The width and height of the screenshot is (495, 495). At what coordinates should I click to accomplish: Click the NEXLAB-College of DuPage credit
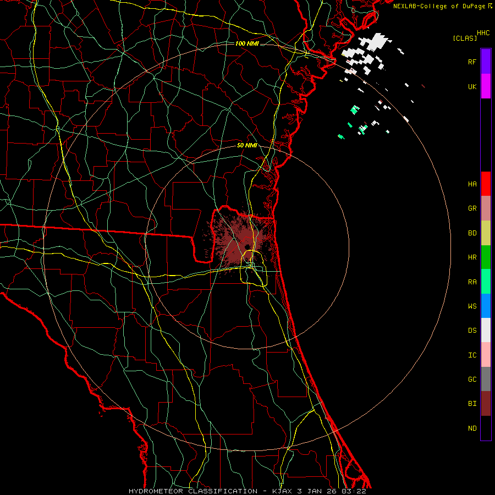pos(442,6)
